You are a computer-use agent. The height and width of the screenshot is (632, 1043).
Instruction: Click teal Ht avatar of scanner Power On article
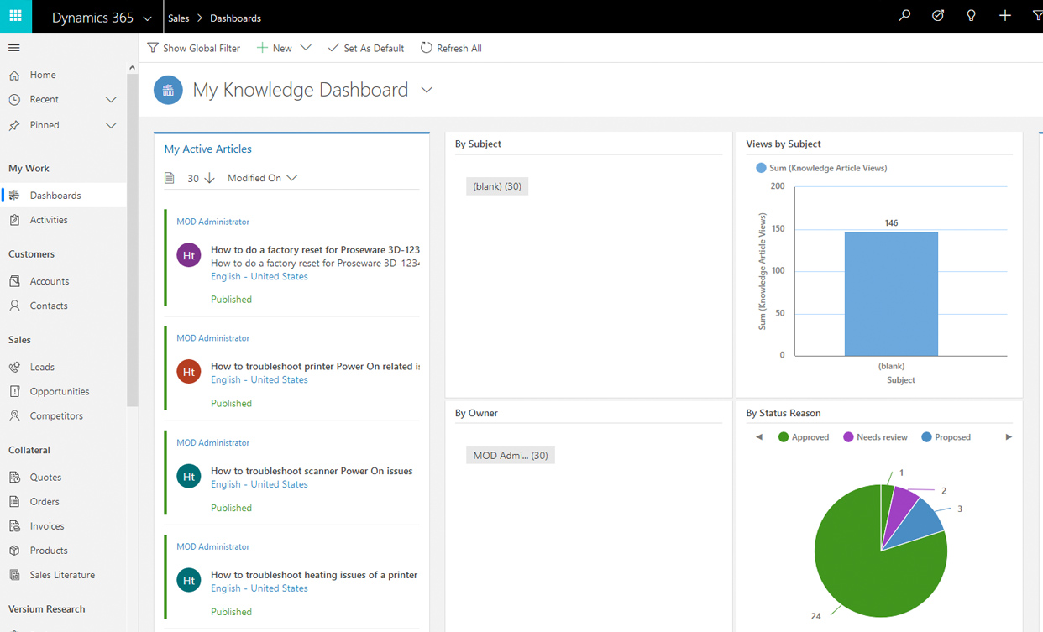tap(189, 477)
